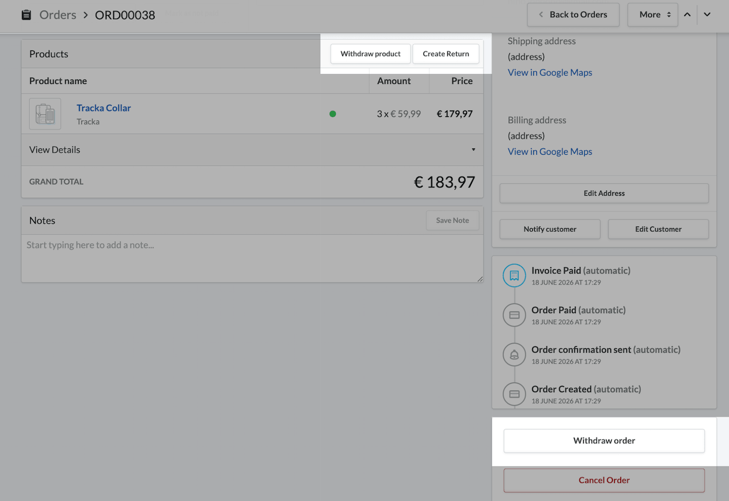729x501 pixels.
Task: Click the Tracka Collar product thumbnail
Action: [x=45, y=114]
